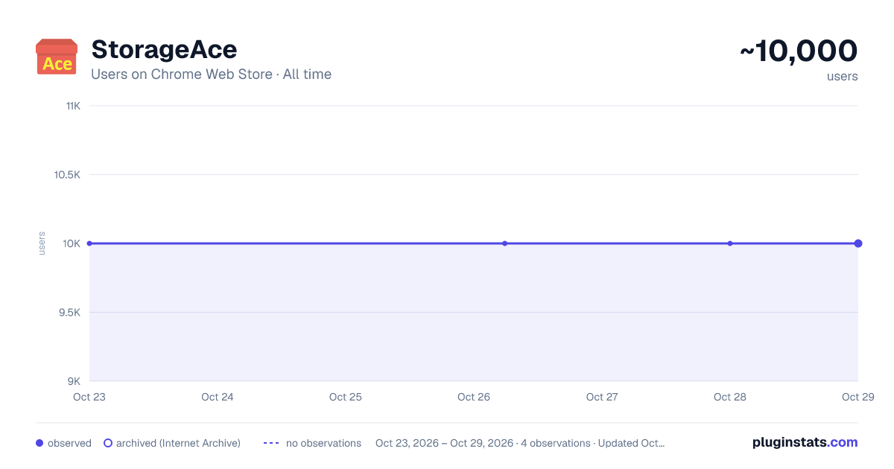Select the Oct 29 data point
Viewport: 894px width, 469px height.
tap(858, 243)
